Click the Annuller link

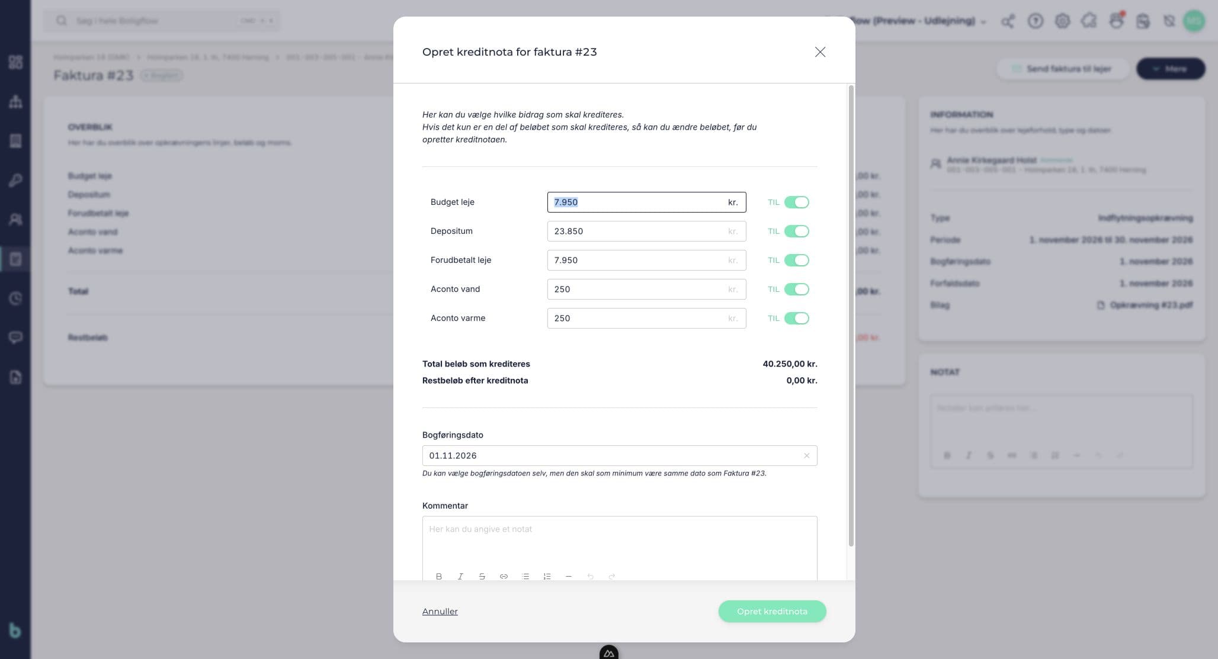(x=440, y=612)
